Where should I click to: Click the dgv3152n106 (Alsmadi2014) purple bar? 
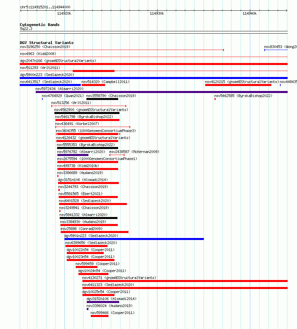pos(103,302)
